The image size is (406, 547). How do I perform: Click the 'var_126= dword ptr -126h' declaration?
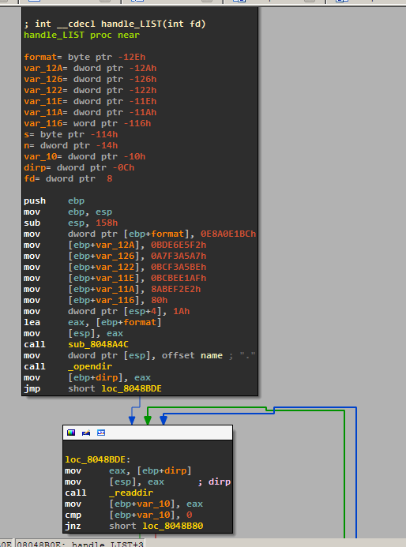click(x=90, y=79)
